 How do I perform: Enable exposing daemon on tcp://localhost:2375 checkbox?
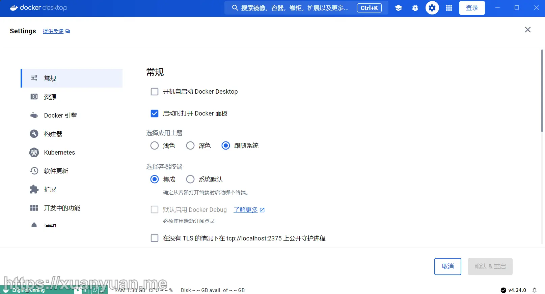point(155,238)
